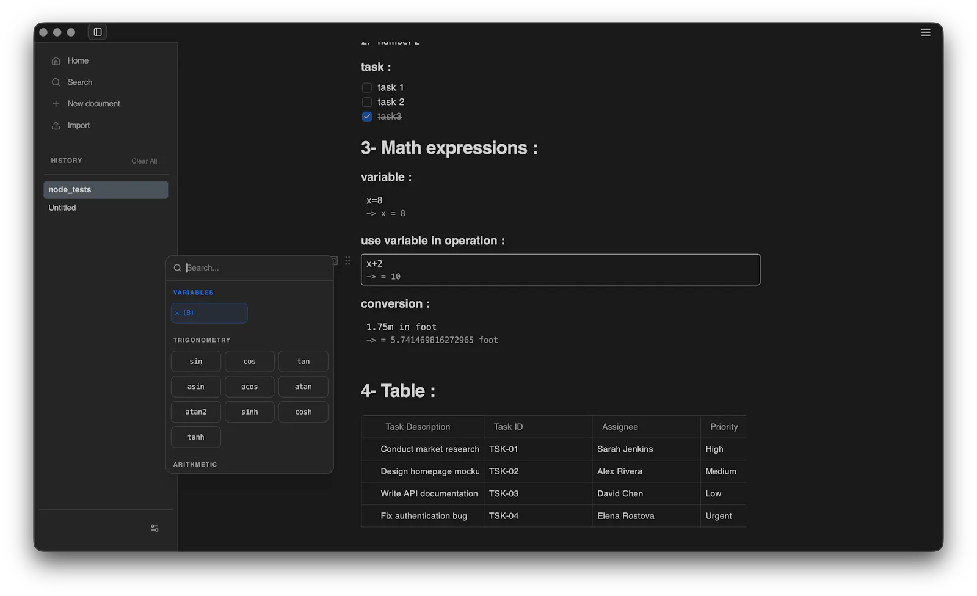Screen dimensions: 977x596
Task: Insert the acos function
Action: point(250,387)
